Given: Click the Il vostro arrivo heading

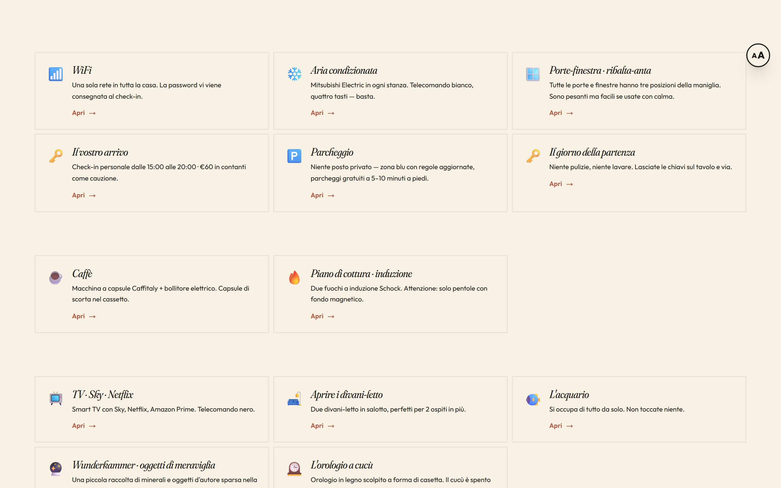Looking at the screenshot, I should (x=100, y=152).
